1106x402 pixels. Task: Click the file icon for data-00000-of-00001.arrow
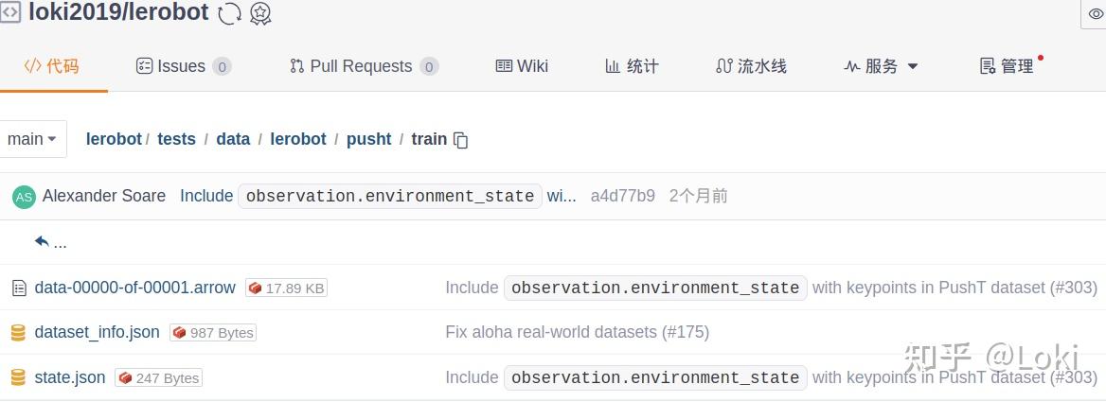[18, 288]
